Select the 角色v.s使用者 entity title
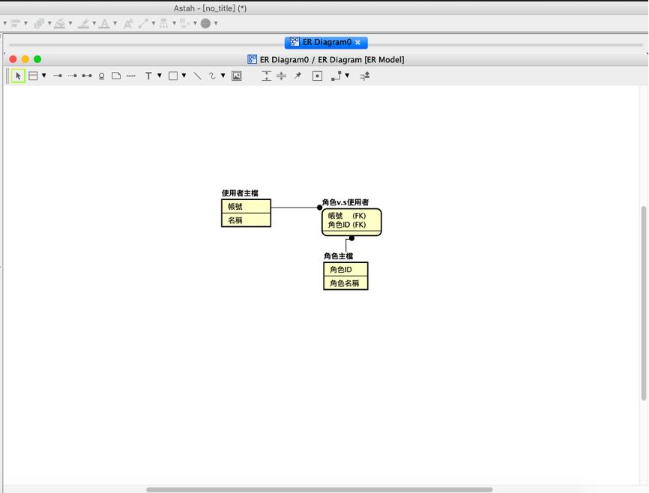This screenshot has width=649, height=493. (x=345, y=202)
